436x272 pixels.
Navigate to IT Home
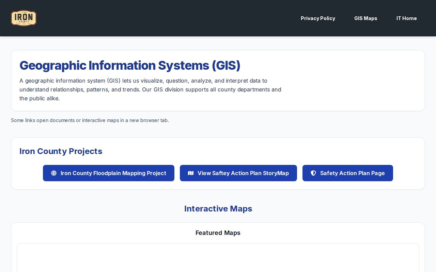406,18
